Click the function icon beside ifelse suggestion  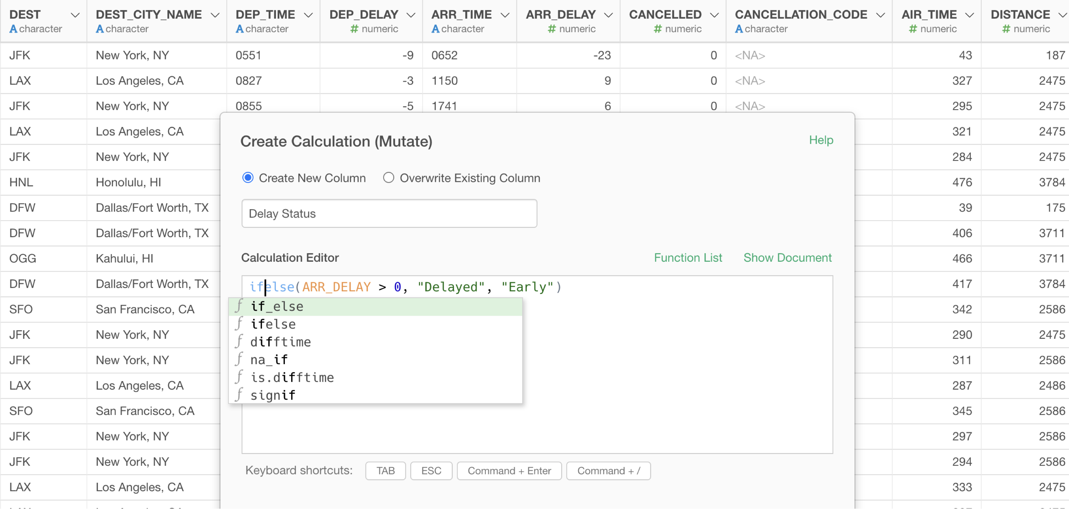click(x=239, y=324)
